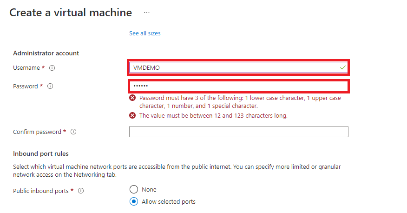Click the Confirm password label
This screenshot has width=407, height=213.
coord(37,132)
